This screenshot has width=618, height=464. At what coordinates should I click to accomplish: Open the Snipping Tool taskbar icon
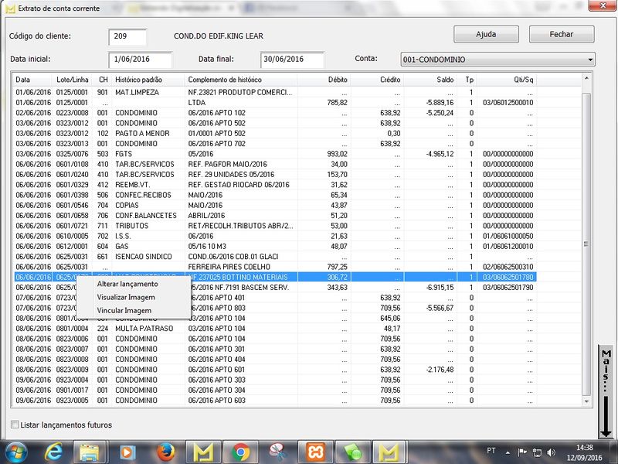277,450
